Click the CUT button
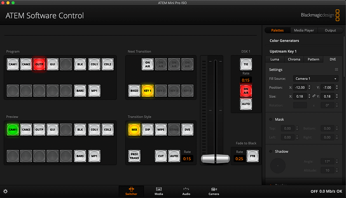Screen dimensions: 346x198 click(x=161, y=156)
